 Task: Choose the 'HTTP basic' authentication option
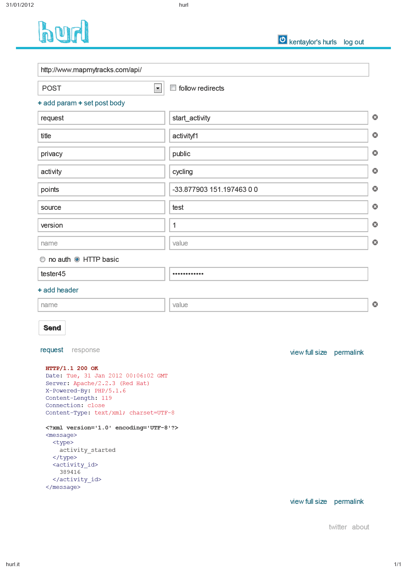77,260
